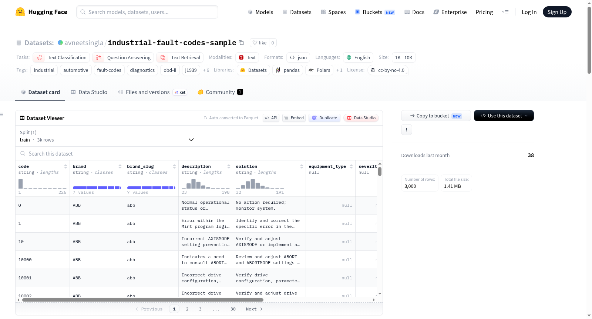
Task: Open the Models menu
Action: (260, 12)
